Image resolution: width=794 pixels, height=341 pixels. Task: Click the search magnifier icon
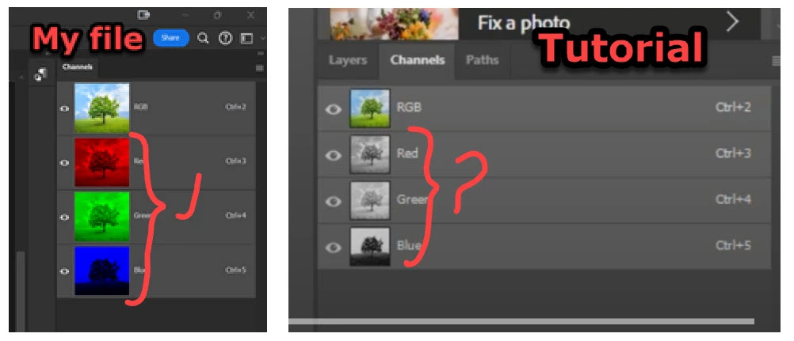(203, 39)
